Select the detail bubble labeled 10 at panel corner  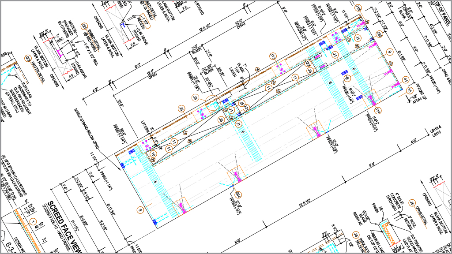tap(153, 154)
